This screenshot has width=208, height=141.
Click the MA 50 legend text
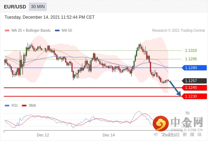67,31
